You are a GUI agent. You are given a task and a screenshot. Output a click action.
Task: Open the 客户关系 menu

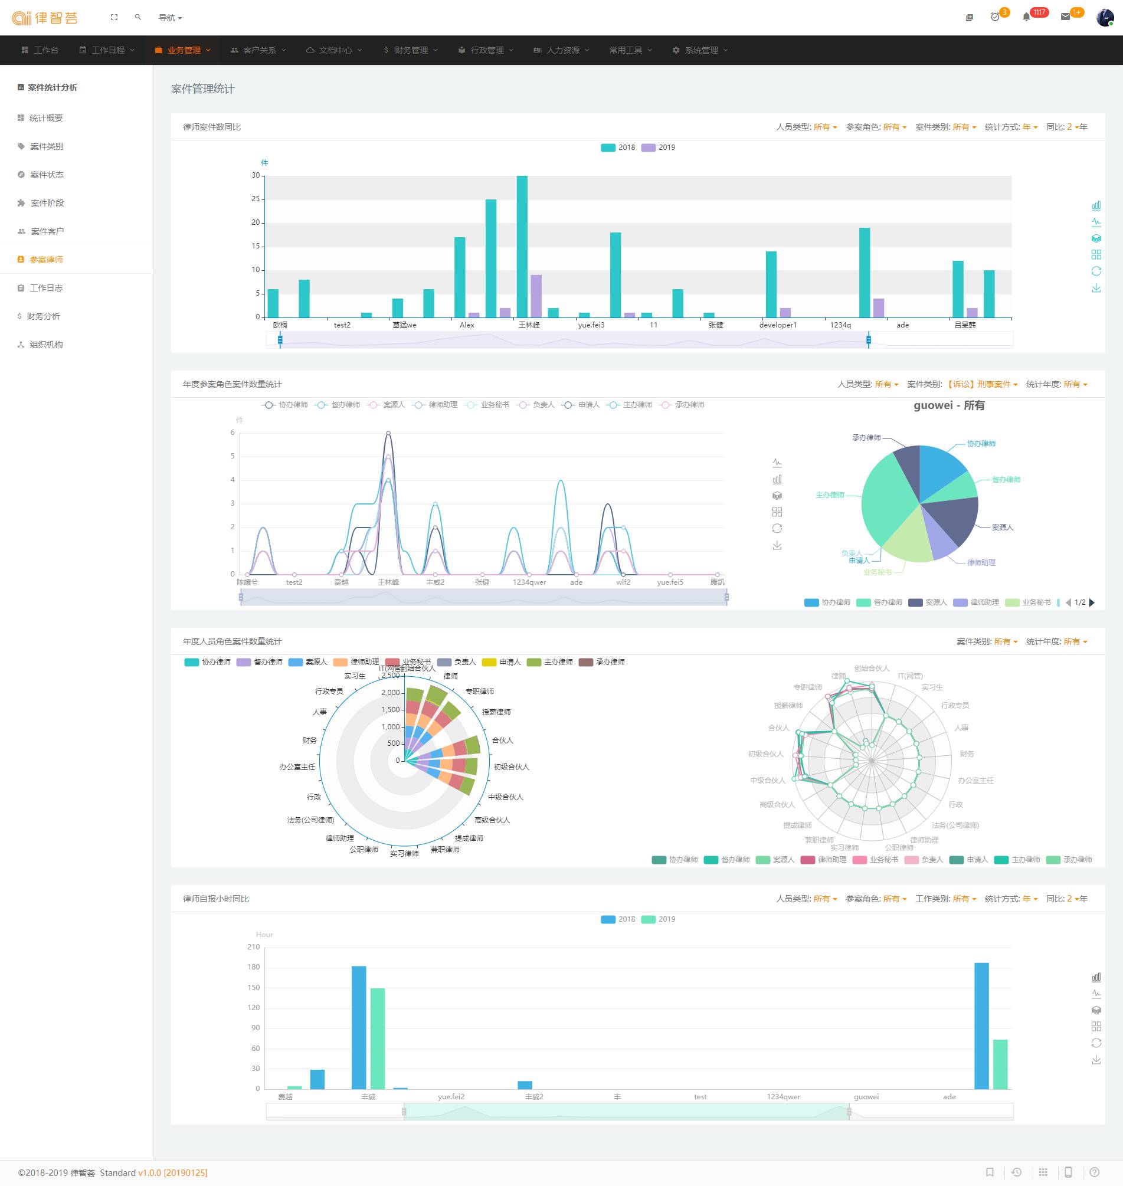click(258, 50)
